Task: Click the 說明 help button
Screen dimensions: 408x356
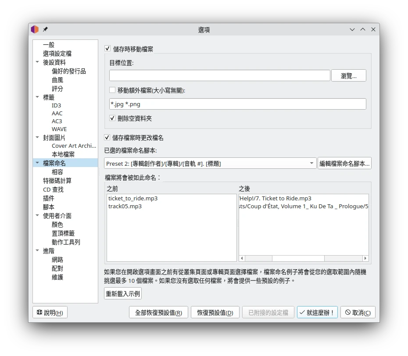Action: pos(50,313)
